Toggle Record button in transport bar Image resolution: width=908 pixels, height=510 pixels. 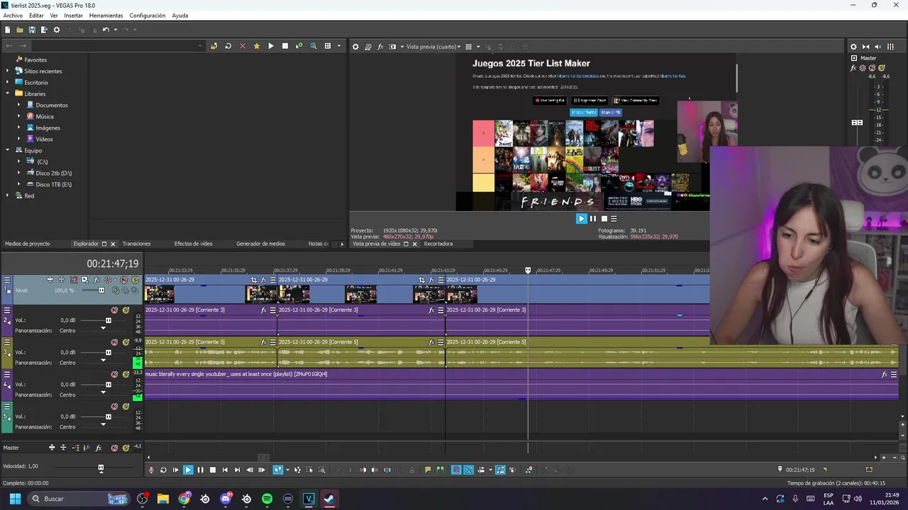(151, 470)
